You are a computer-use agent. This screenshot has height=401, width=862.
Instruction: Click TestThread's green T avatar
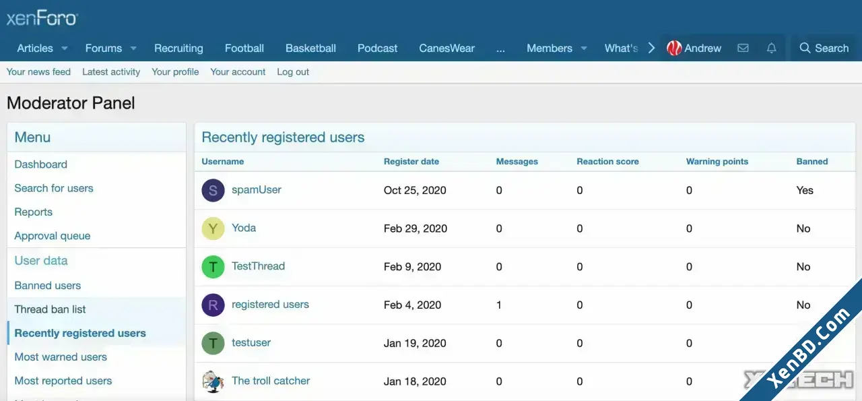click(x=213, y=267)
